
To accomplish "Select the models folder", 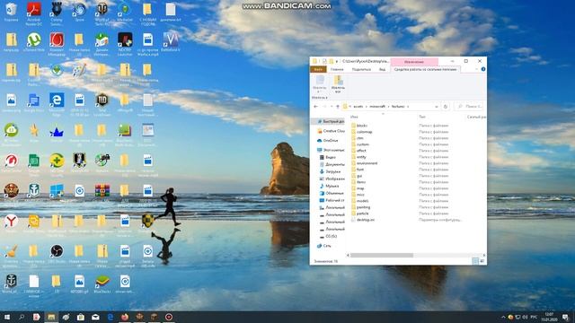I will pos(359,201).
